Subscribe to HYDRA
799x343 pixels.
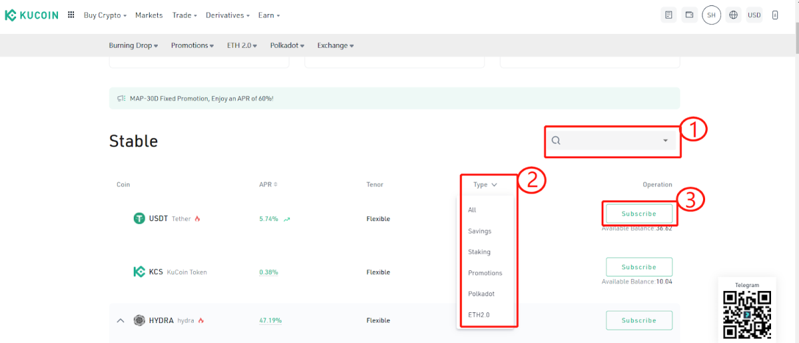[639, 320]
